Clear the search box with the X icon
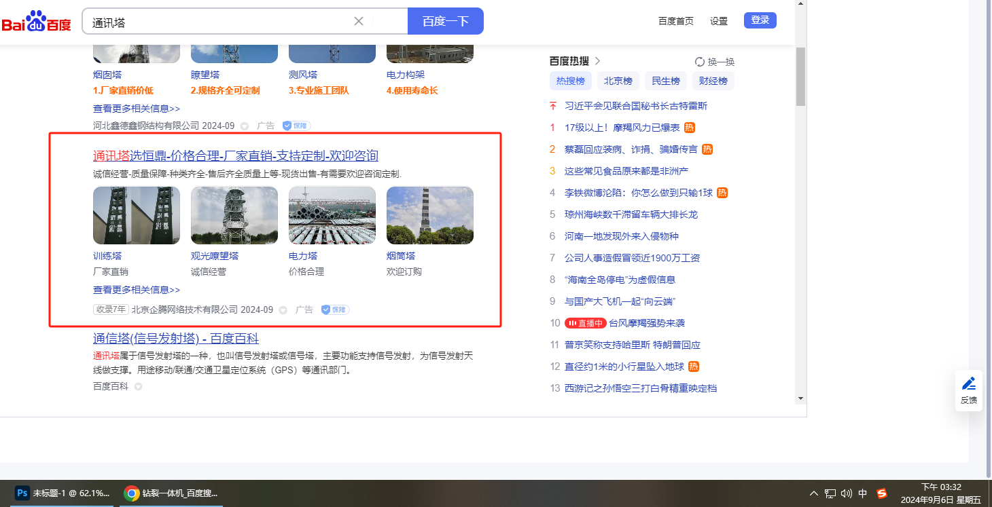The image size is (992, 507). coord(359,21)
